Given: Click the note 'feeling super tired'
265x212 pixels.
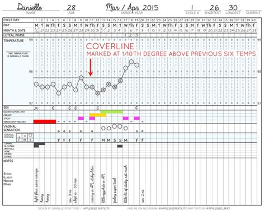Looking at the screenshot, I should click(x=115, y=190).
